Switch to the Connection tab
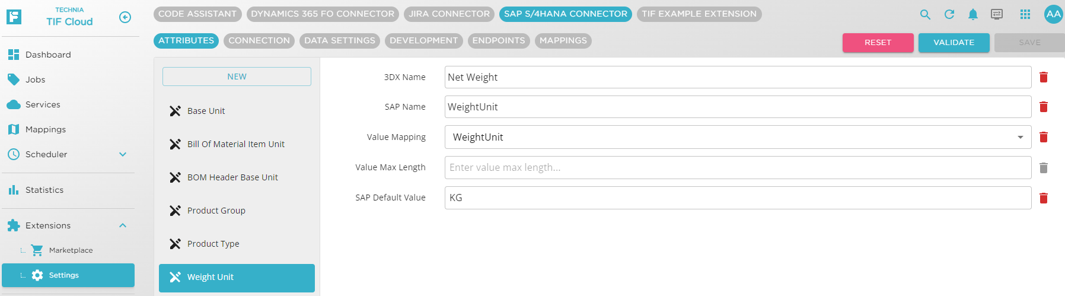 click(x=259, y=40)
